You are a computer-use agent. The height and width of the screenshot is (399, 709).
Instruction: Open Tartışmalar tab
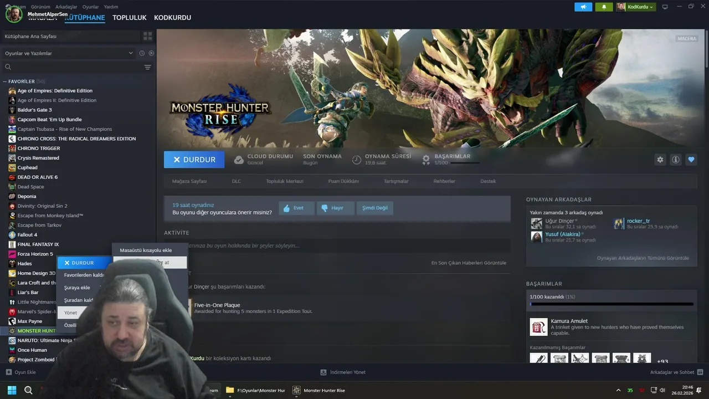tap(396, 181)
